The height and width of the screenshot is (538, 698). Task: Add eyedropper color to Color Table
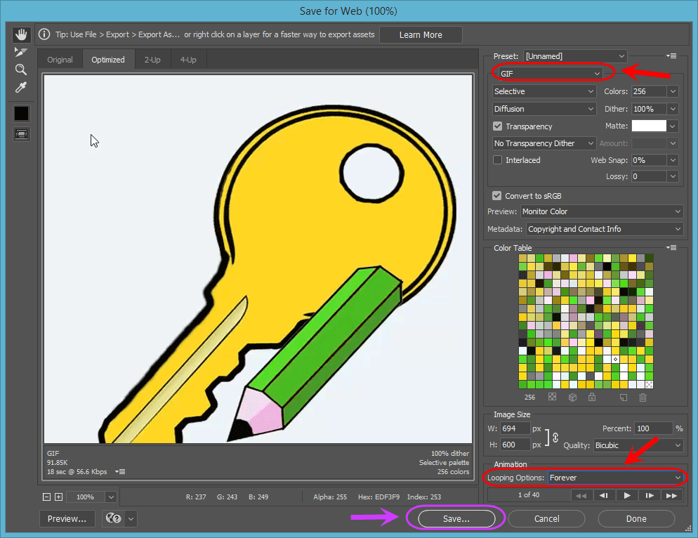[624, 398]
